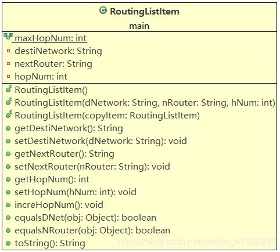The image size is (280, 252).
Task: Select the underlined maxHopNum: int field
Action: tap(51, 38)
